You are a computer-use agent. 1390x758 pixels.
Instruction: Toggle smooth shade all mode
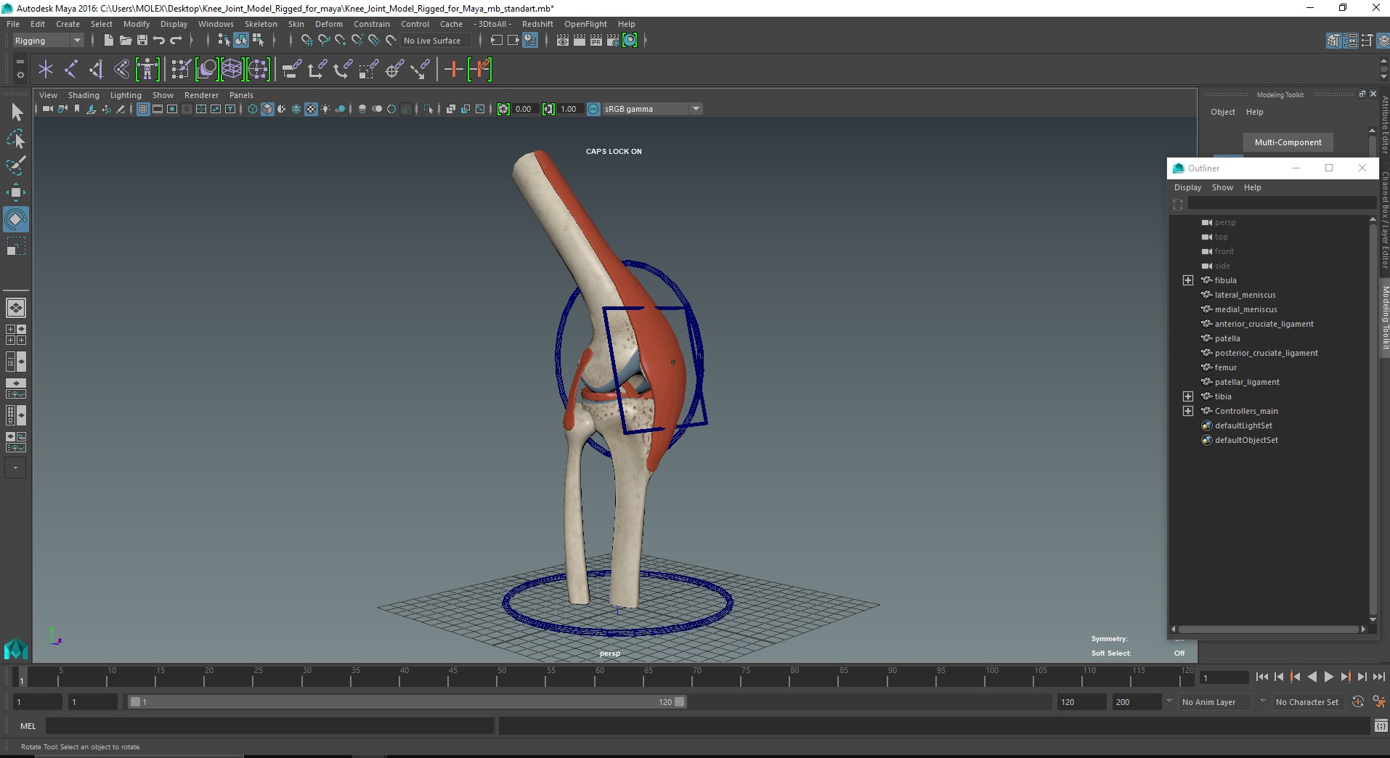[x=267, y=109]
